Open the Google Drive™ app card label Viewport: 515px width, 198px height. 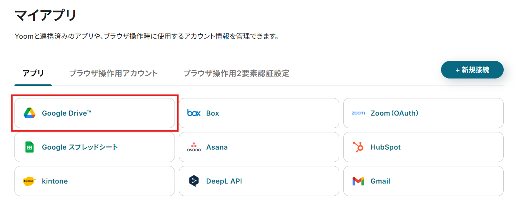67,113
